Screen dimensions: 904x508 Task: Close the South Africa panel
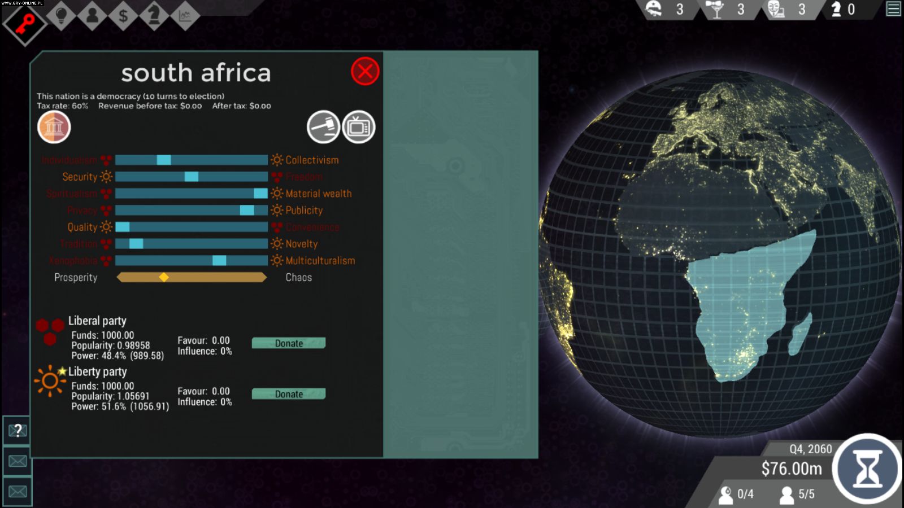[x=365, y=72]
